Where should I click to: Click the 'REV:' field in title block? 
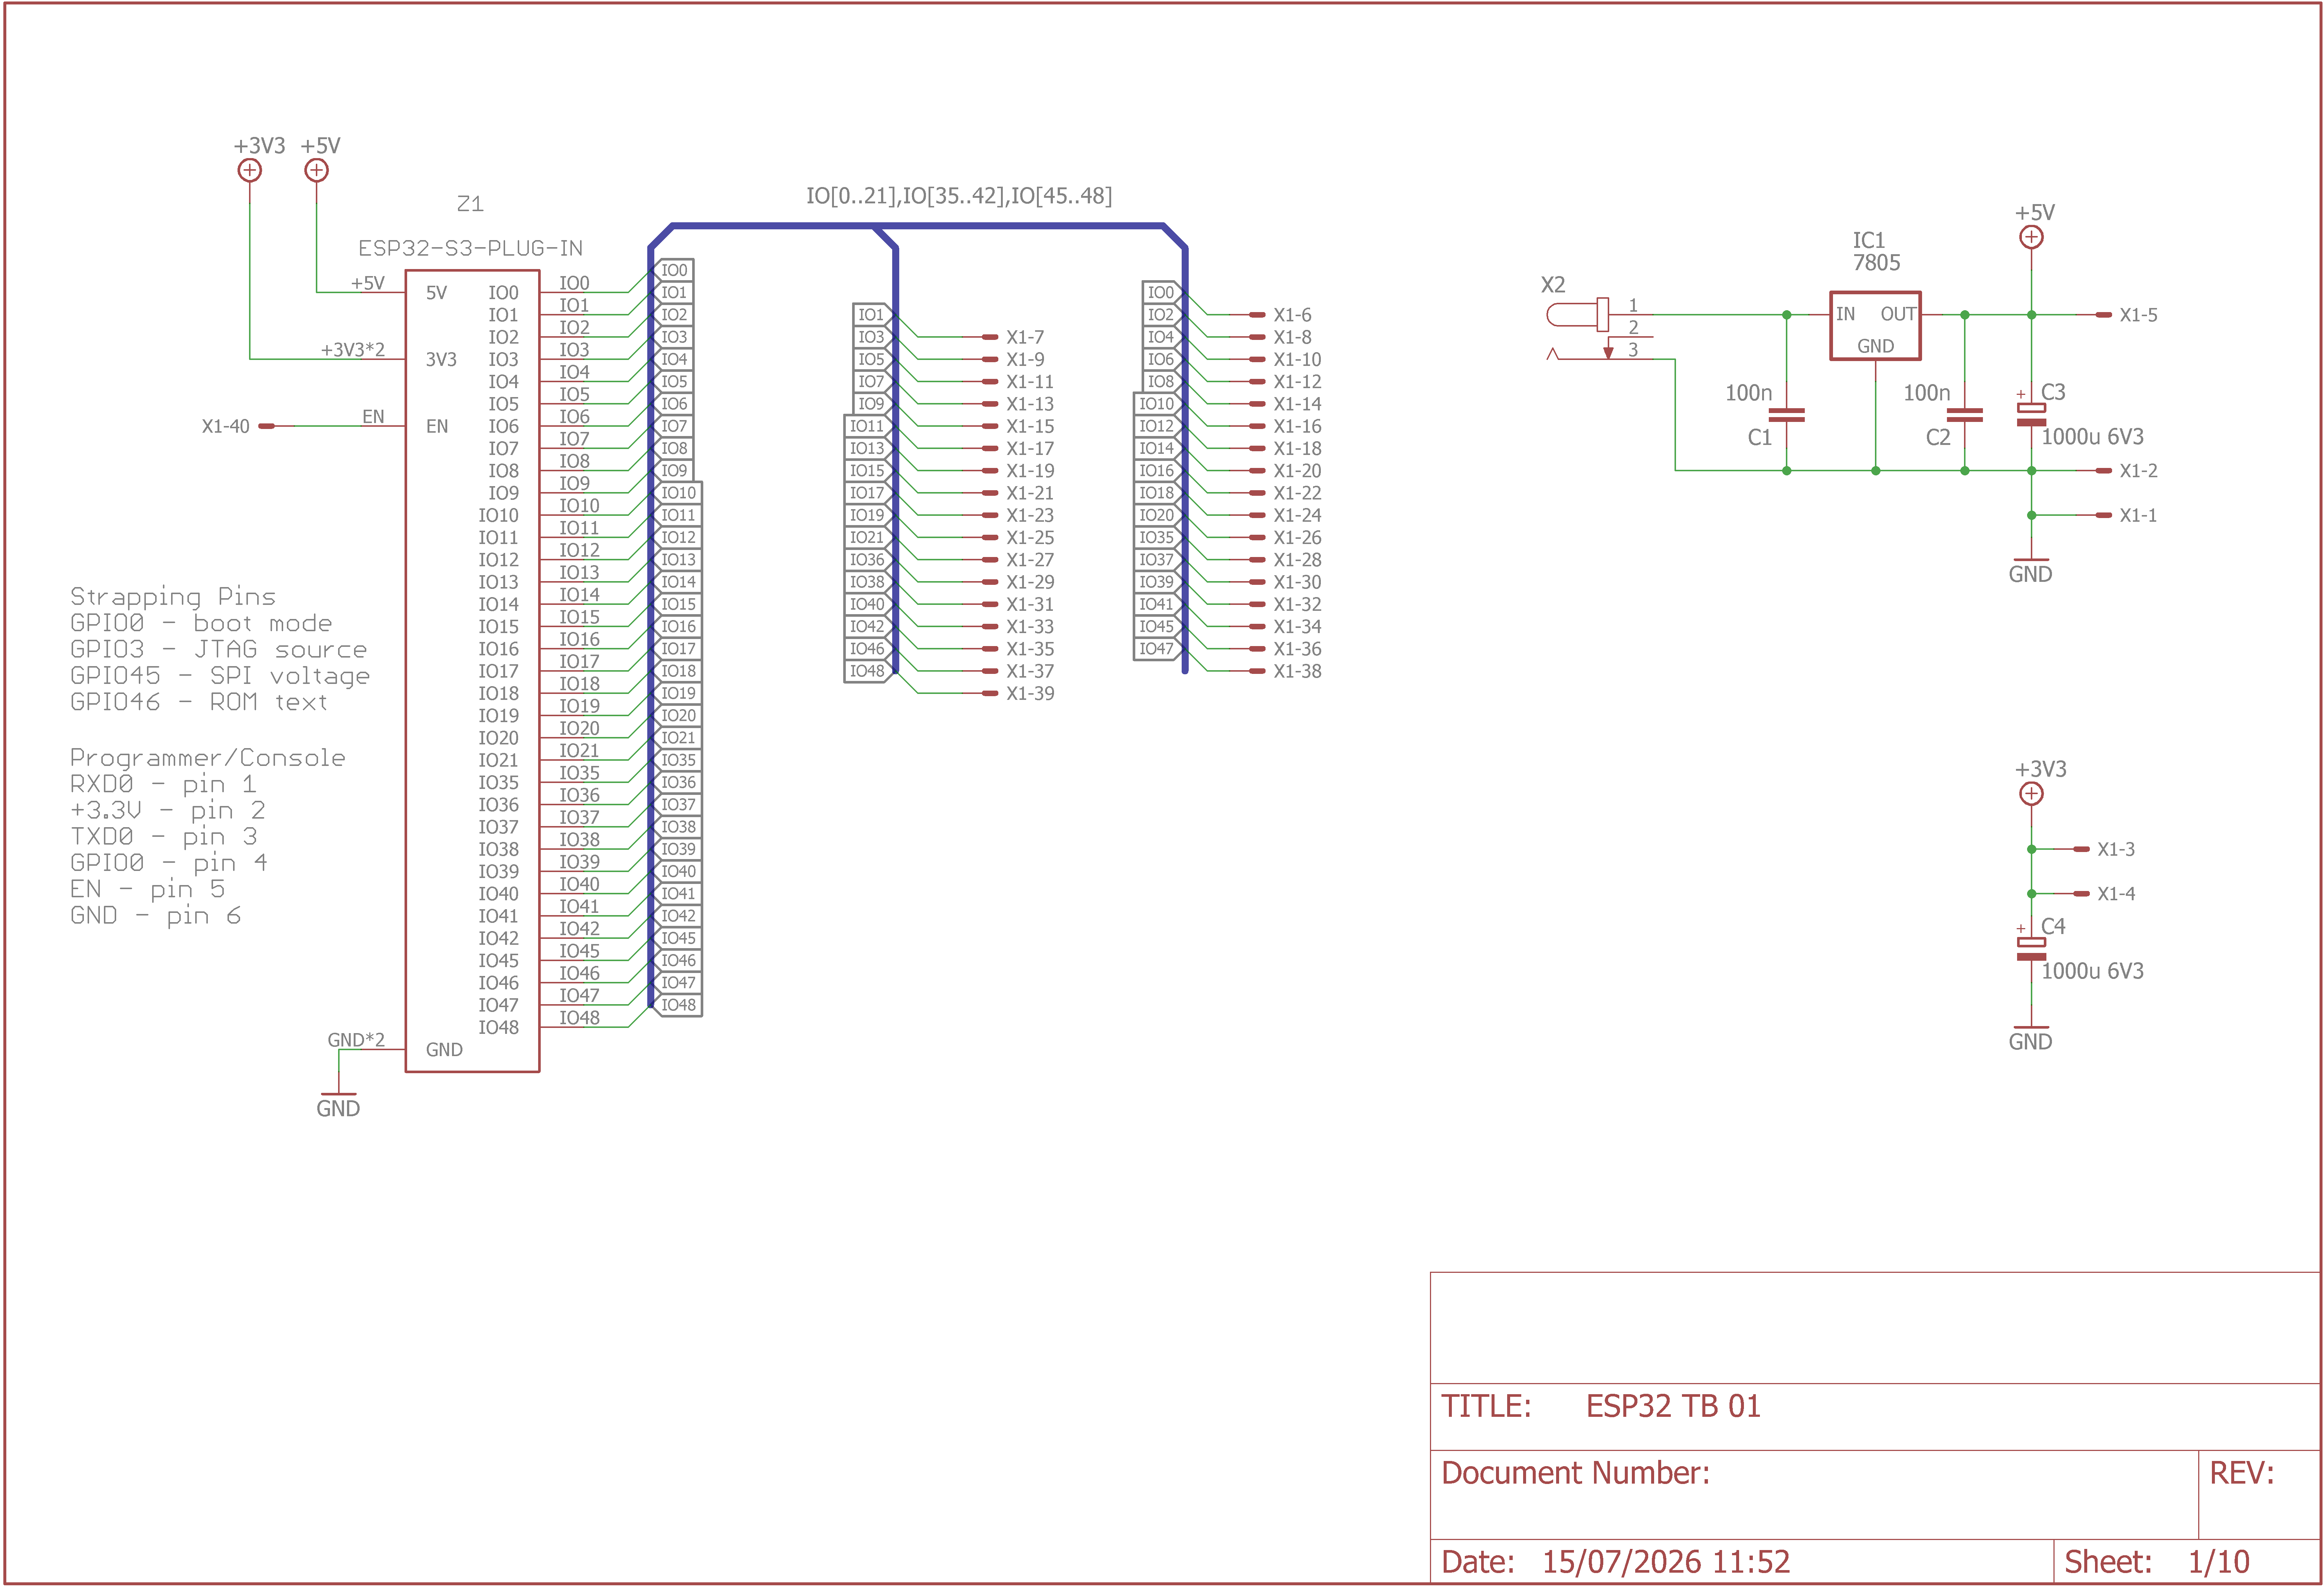pos(2242,1473)
